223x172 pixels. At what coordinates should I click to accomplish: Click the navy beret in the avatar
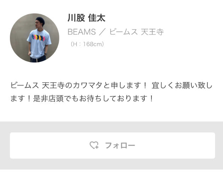pos(40,20)
